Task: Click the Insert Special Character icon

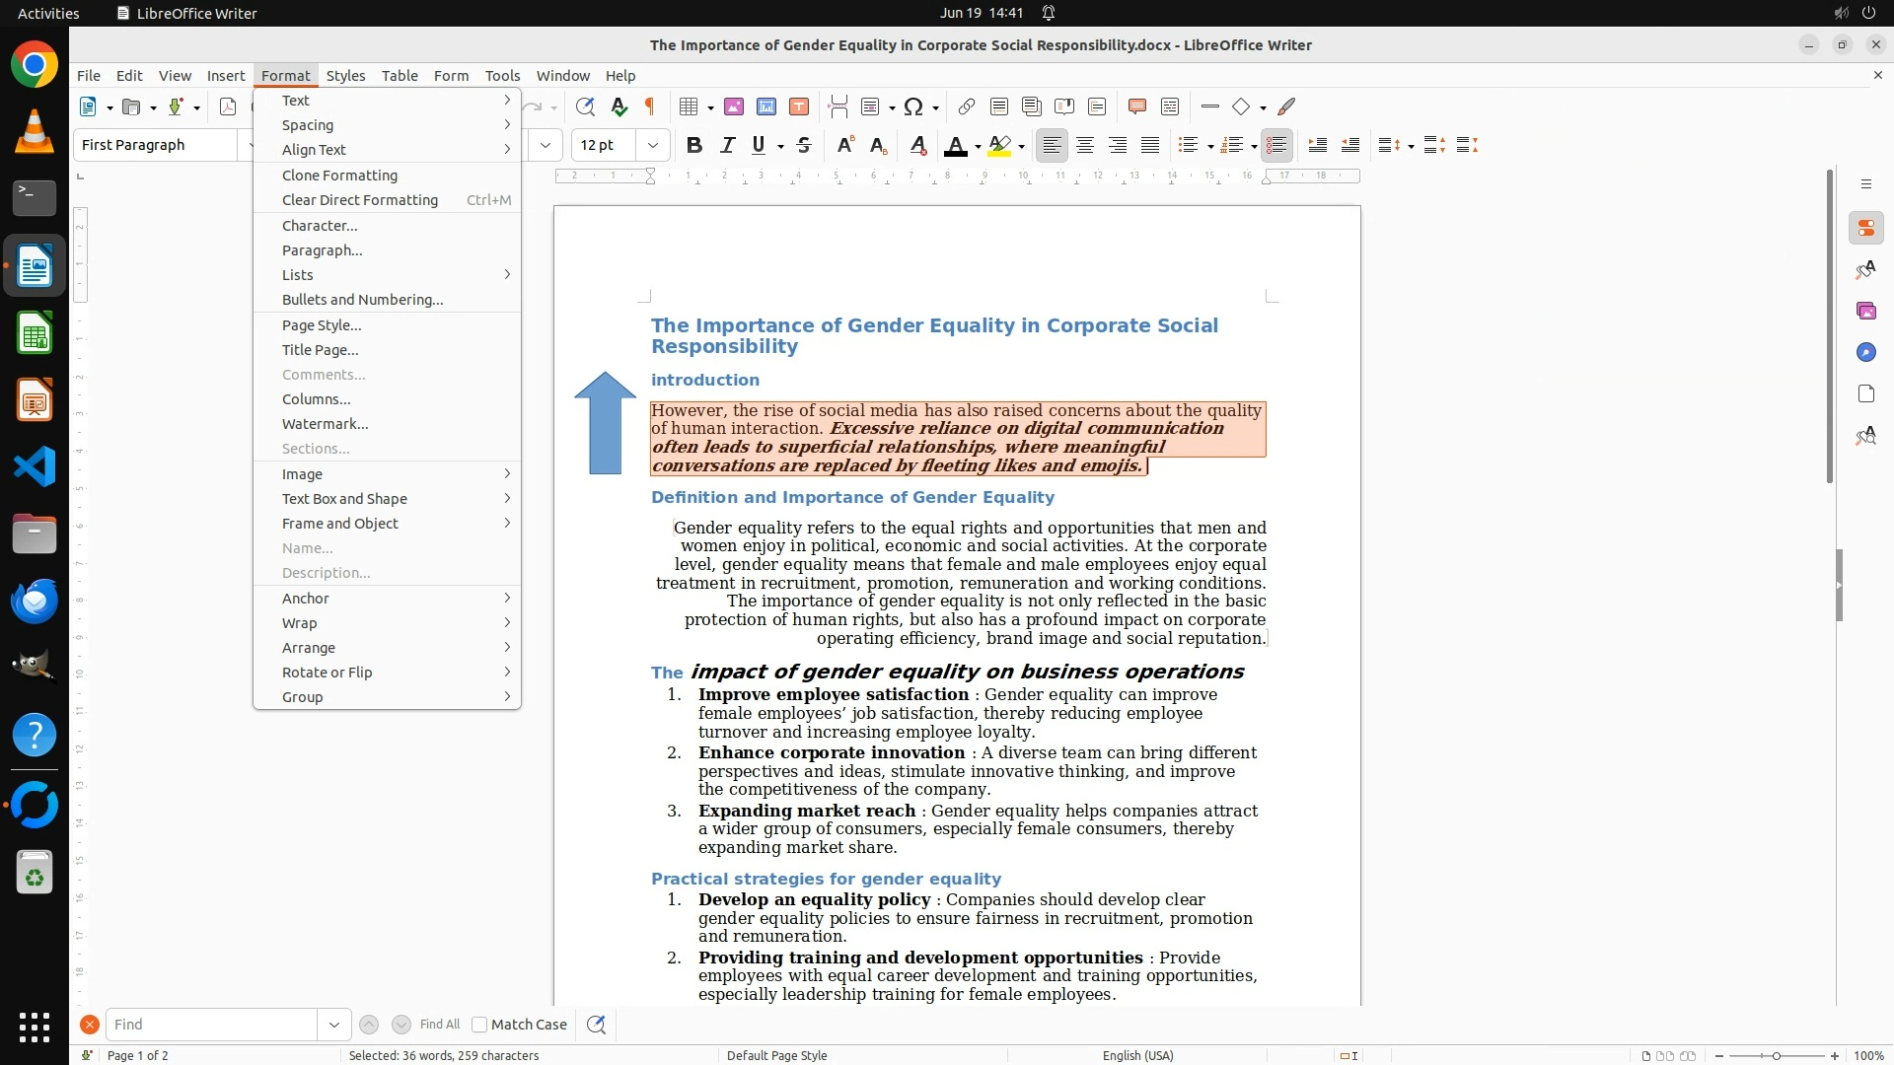Action: (x=913, y=106)
